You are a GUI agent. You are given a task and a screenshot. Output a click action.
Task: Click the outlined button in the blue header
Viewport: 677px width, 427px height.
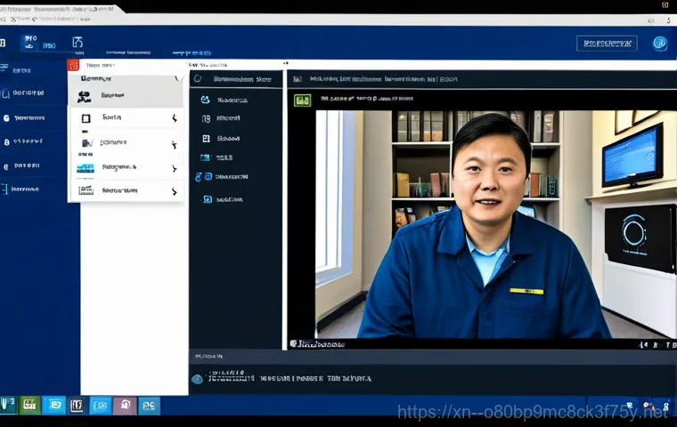pyautogui.click(x=607, y=43)
